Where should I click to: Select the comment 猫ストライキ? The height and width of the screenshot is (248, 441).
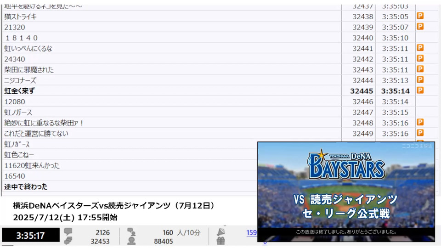(x=20, y=17)
